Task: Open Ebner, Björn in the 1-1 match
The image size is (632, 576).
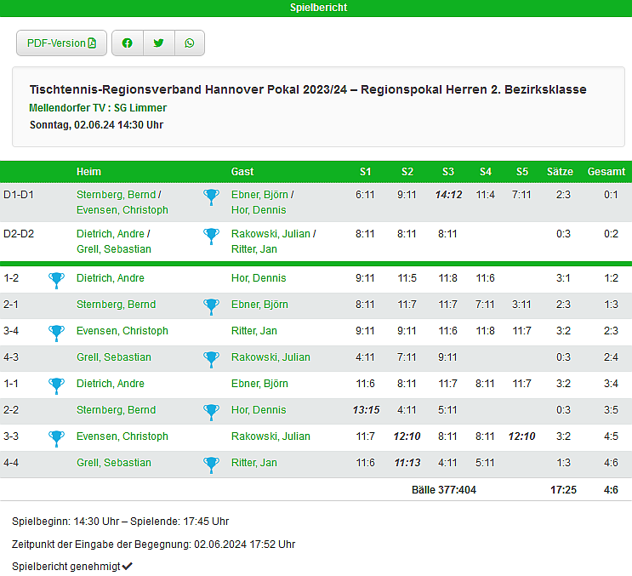Action: [259, 384]
